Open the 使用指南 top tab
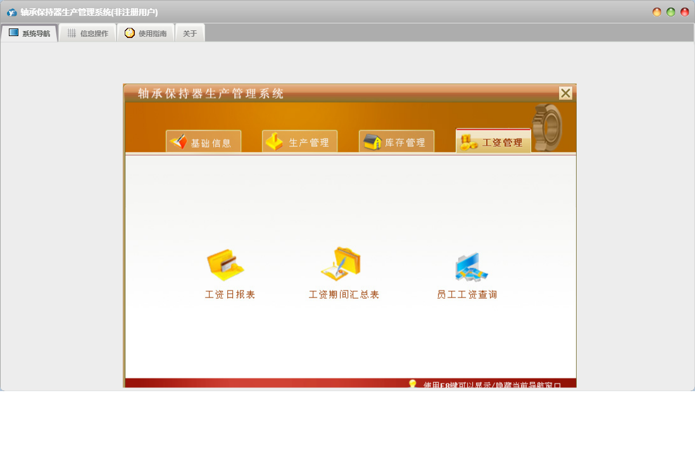Screen dimensions: 695x455 coord(146,34)
